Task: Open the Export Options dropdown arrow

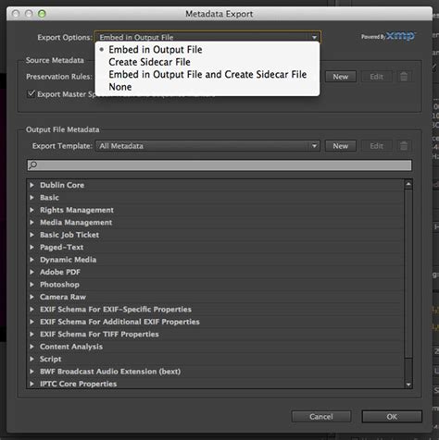Action: (x=314, y=37)
